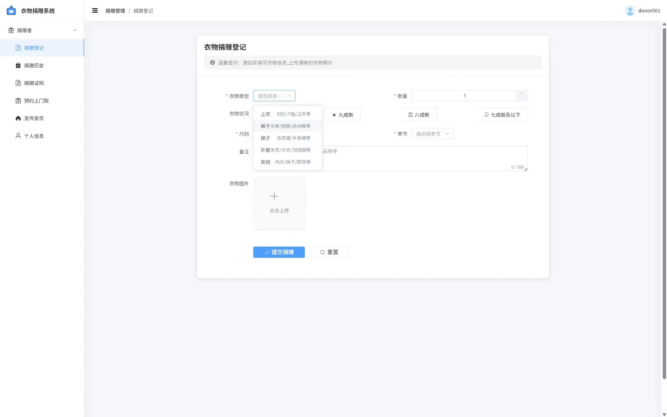
Task: Increase 数量 using the up stepper arrow
Action: [521, 93]
